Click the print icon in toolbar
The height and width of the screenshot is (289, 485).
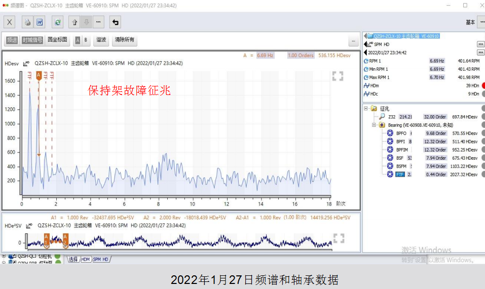28,22
